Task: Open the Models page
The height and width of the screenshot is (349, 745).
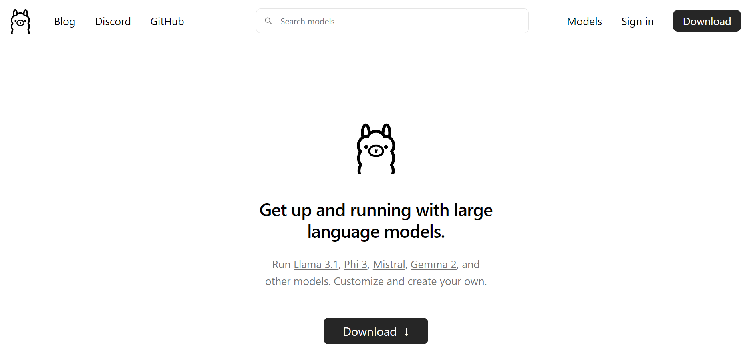Action: (x=584, y=22)
